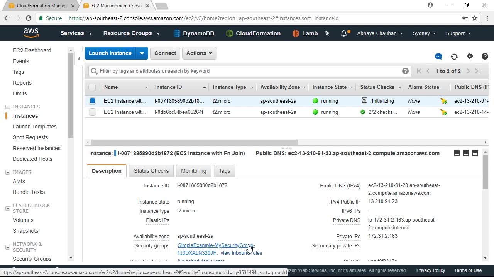Go to the next page of results
Screen dimensions: 494x277
click(468, 71)
